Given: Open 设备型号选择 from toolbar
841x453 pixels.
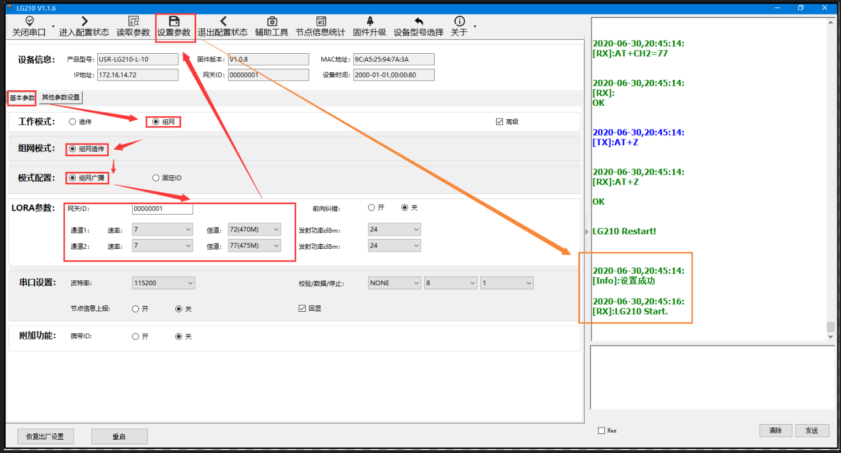Looking at the screenshot, I should (418, 21).
